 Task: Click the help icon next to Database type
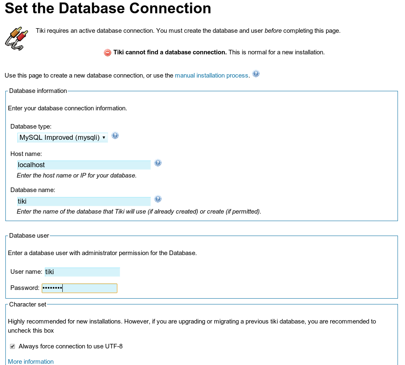pyautogui.click(x=115, y=136)
